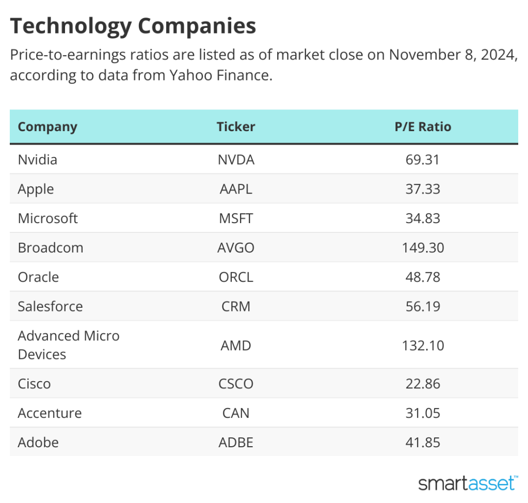This screenshot has width=528, height=503.
Task: Click the SmartAsset logo
Action: pos(468,483)
